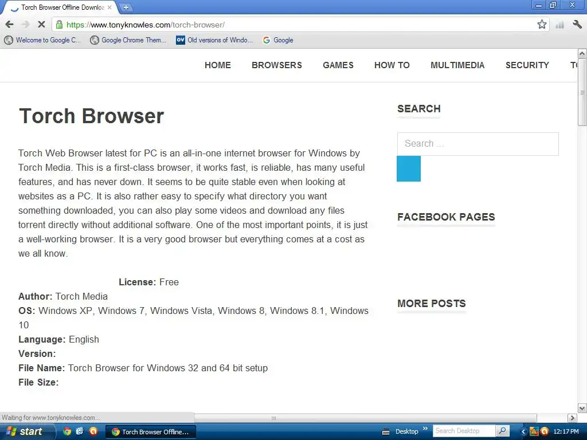Click the horizontal scrollbar right arrow
This screenshot has width=587, height=440.
point(572,418)
